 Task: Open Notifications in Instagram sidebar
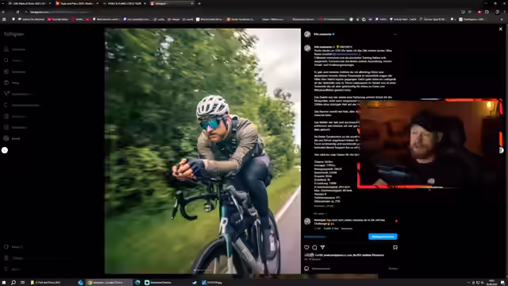click(x=6, y=105)
